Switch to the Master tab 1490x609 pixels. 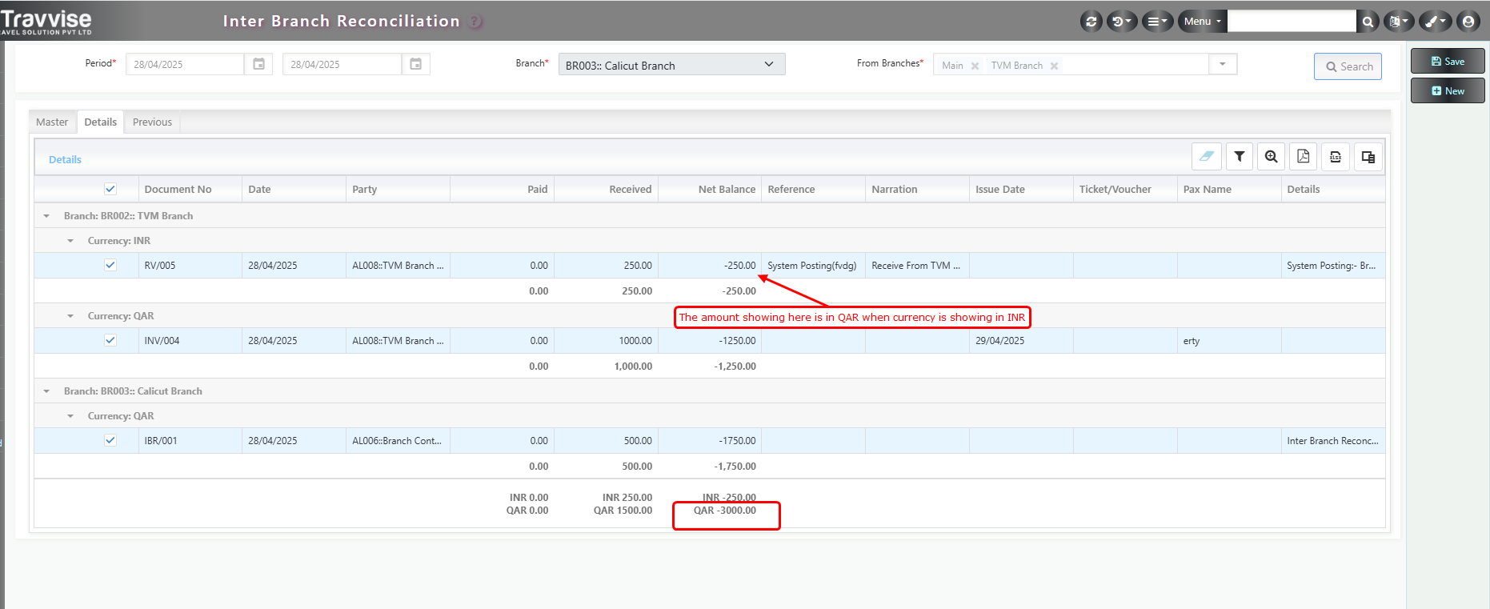[x=52, y=122]
